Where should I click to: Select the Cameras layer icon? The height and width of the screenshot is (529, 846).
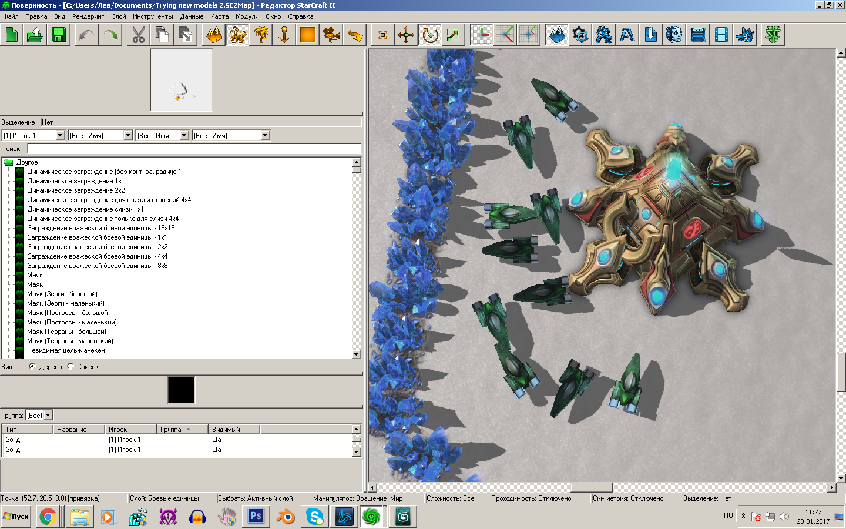click(x=331, y=35)
